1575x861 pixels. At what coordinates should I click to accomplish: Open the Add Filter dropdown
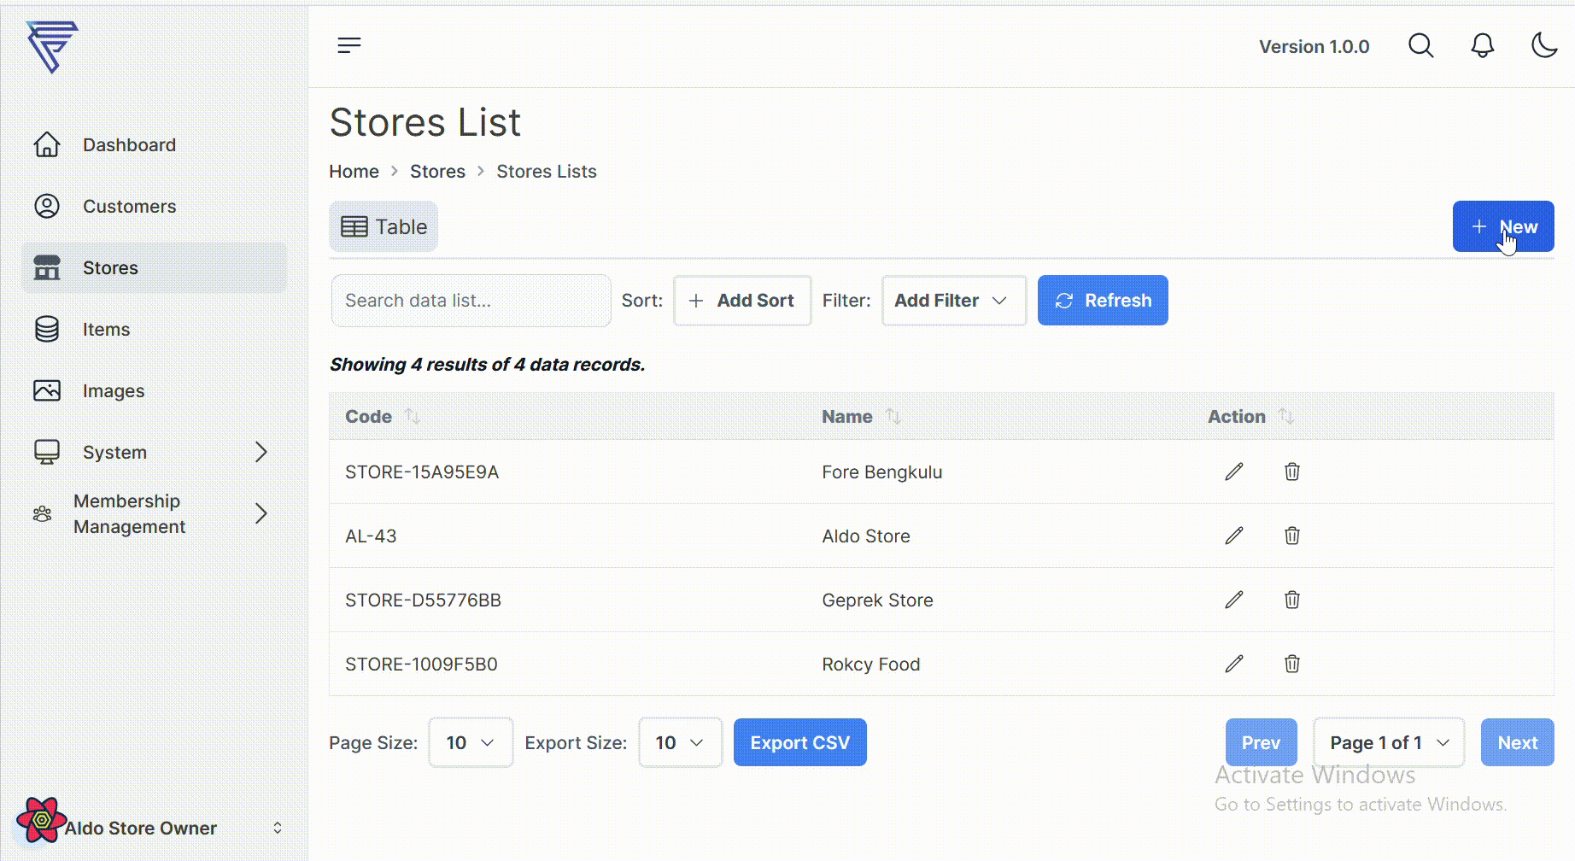(x=954, y=301)
